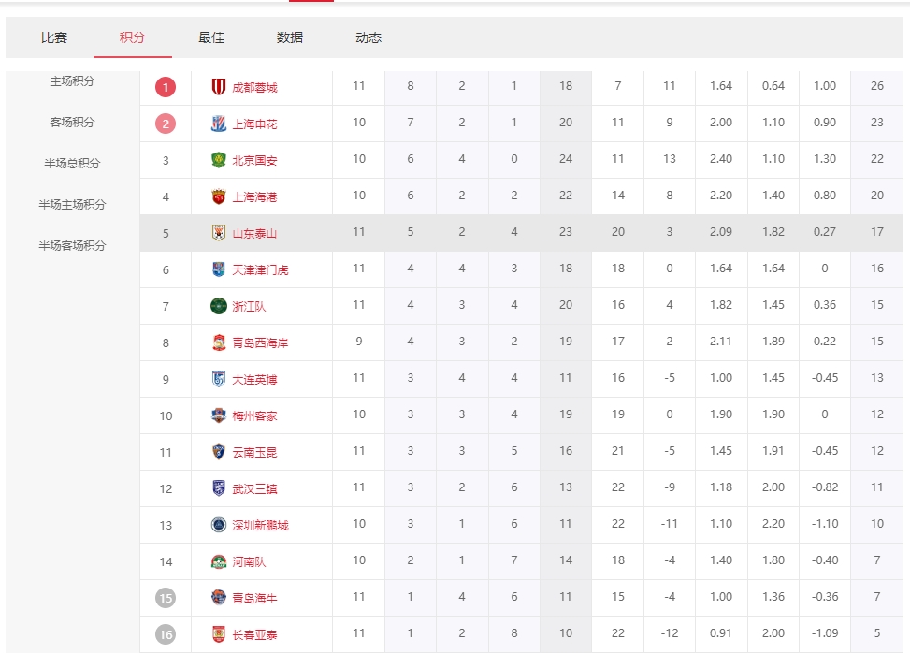Click the Meizhou Hakka (梅州客家) team logo
The image size is (910, 654).
click(219, 415)
